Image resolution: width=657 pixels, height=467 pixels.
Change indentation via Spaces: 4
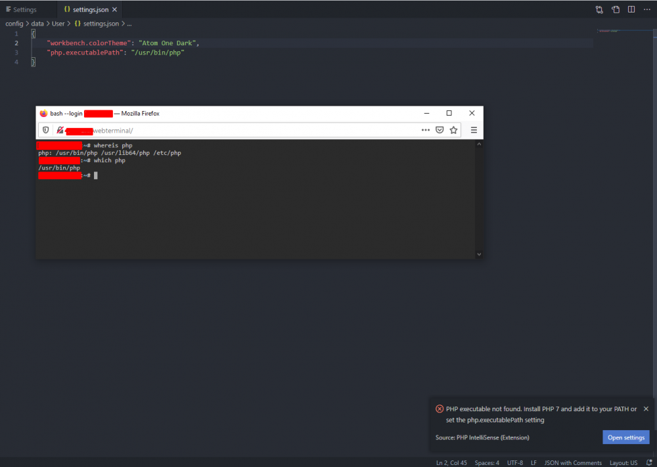click(x=487, y=463)
